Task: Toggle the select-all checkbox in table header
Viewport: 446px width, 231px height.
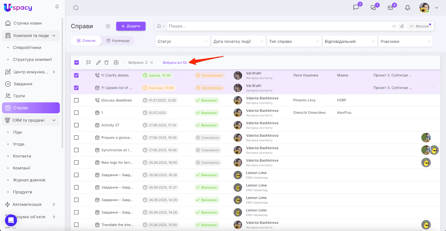Action: click(x=77, y=63)
